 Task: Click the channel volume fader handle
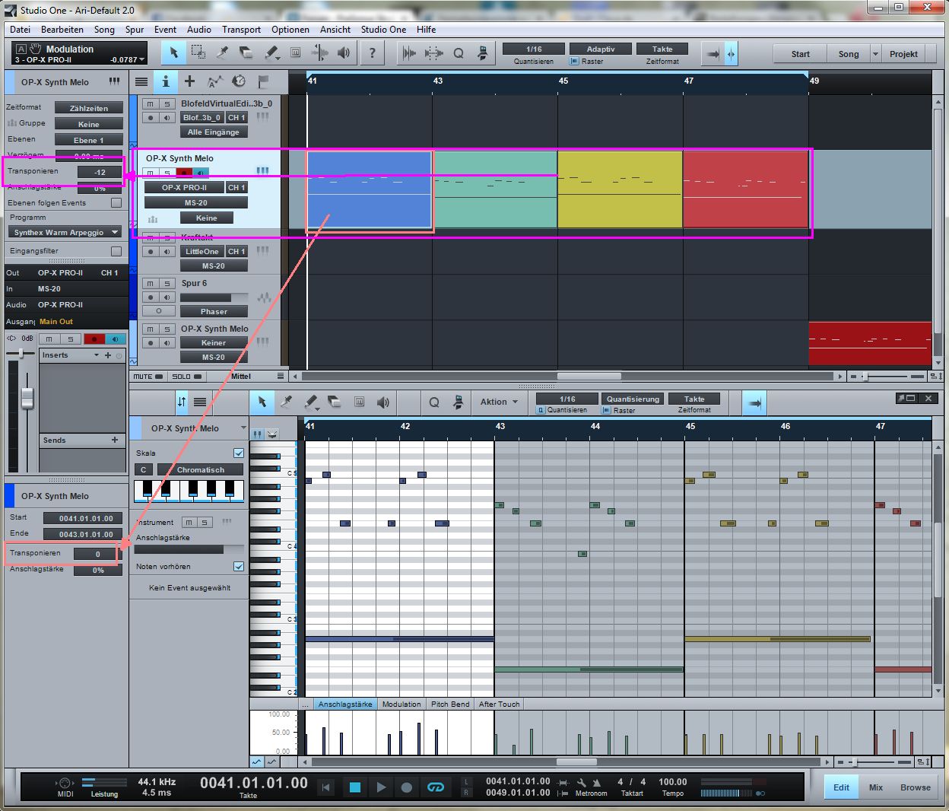[27, 397]
